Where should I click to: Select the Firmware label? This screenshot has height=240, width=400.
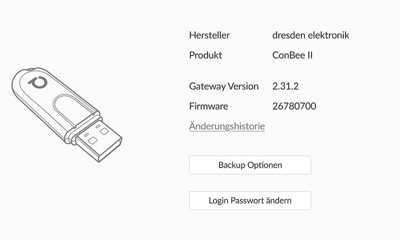coord(208,106)
